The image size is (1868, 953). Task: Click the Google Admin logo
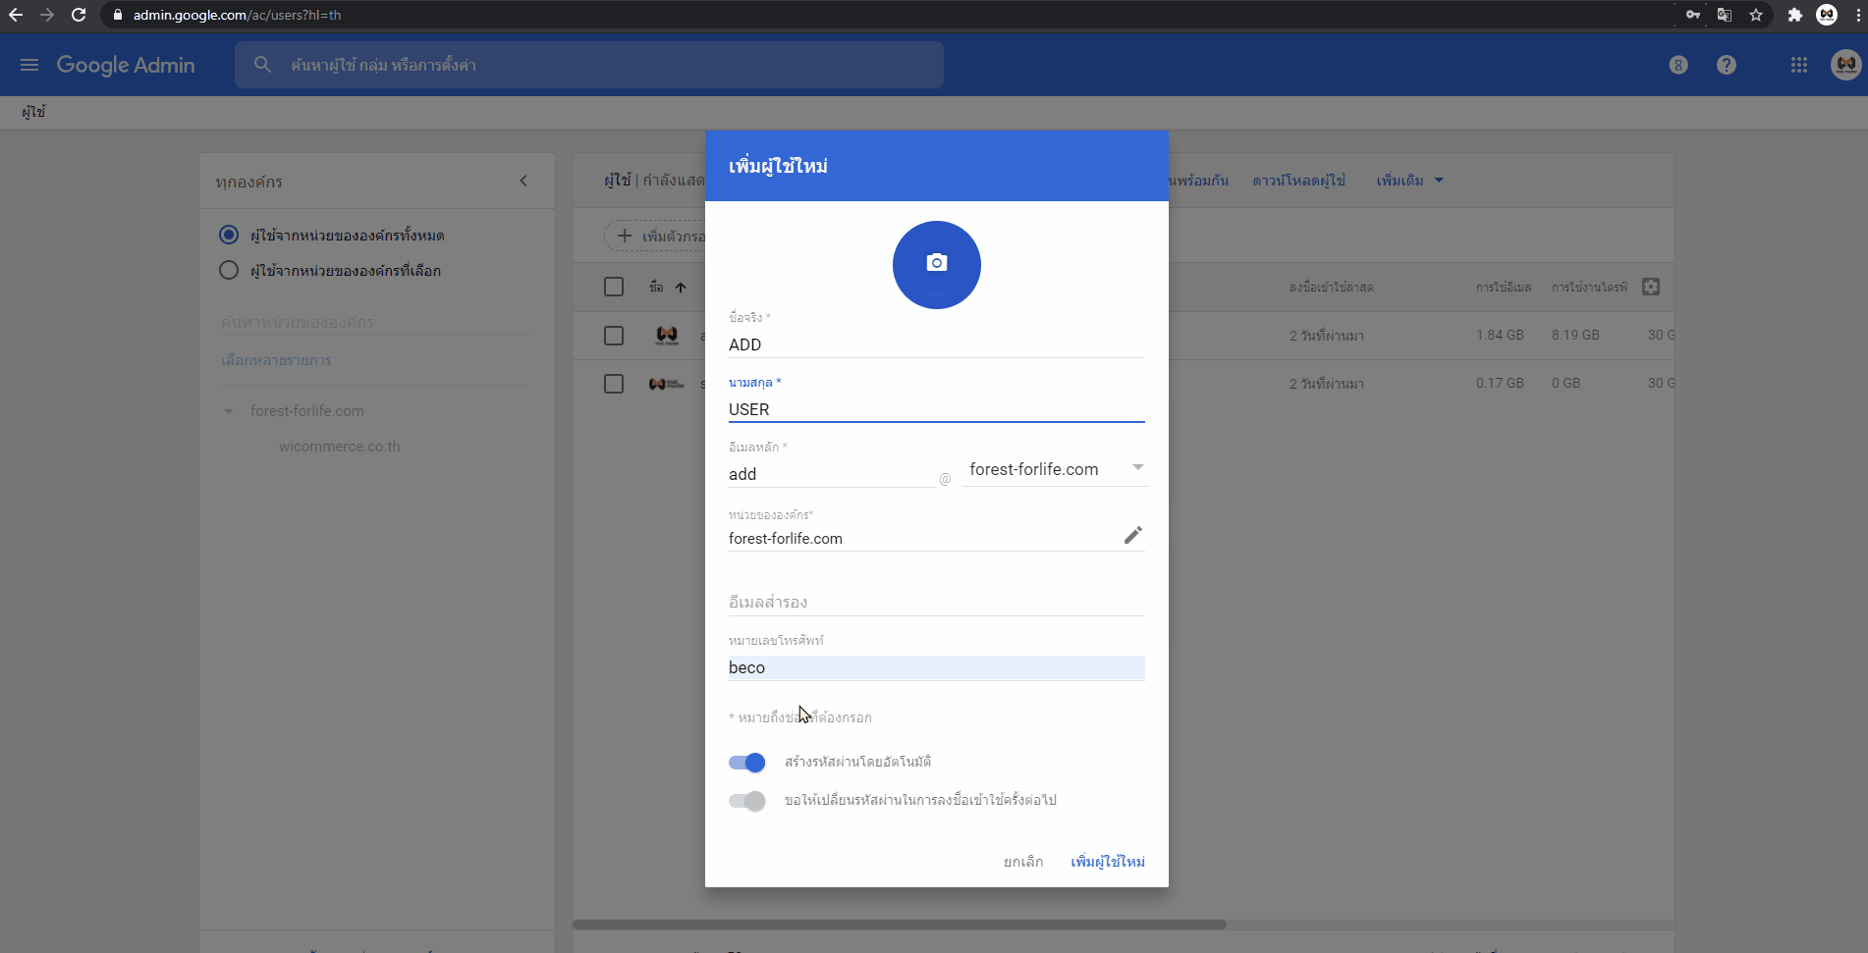click(x=126, y=65)
